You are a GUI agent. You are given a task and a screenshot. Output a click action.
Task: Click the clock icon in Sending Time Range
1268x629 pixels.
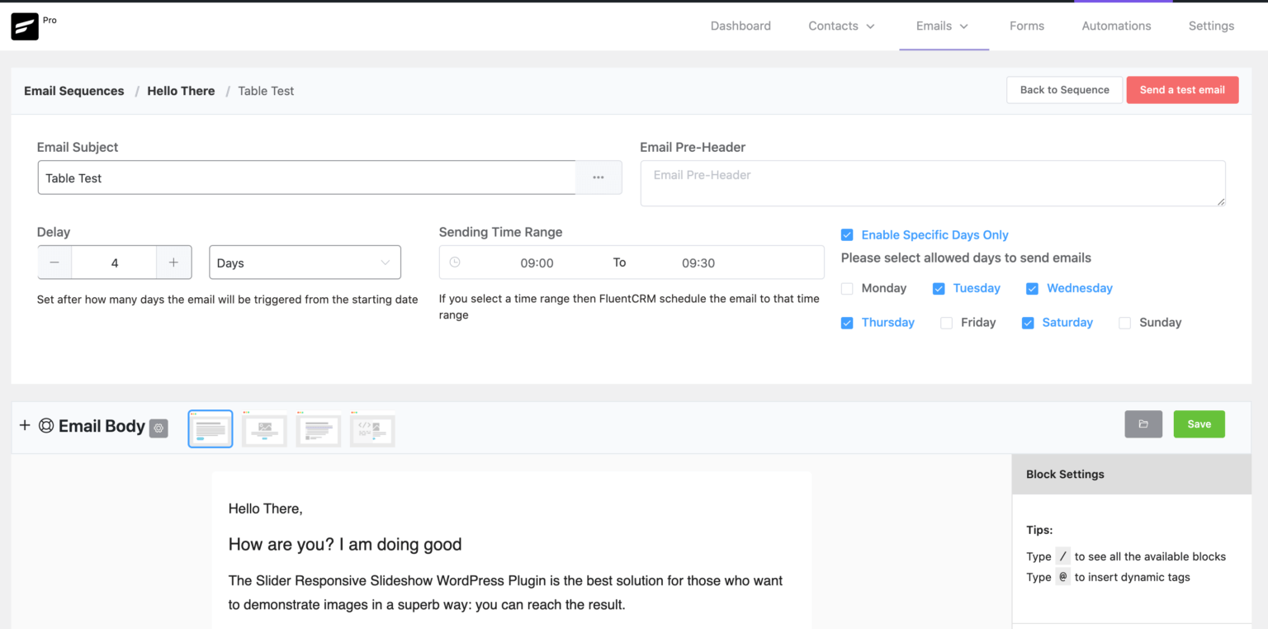pyautogui.click(x=455, y=262)
